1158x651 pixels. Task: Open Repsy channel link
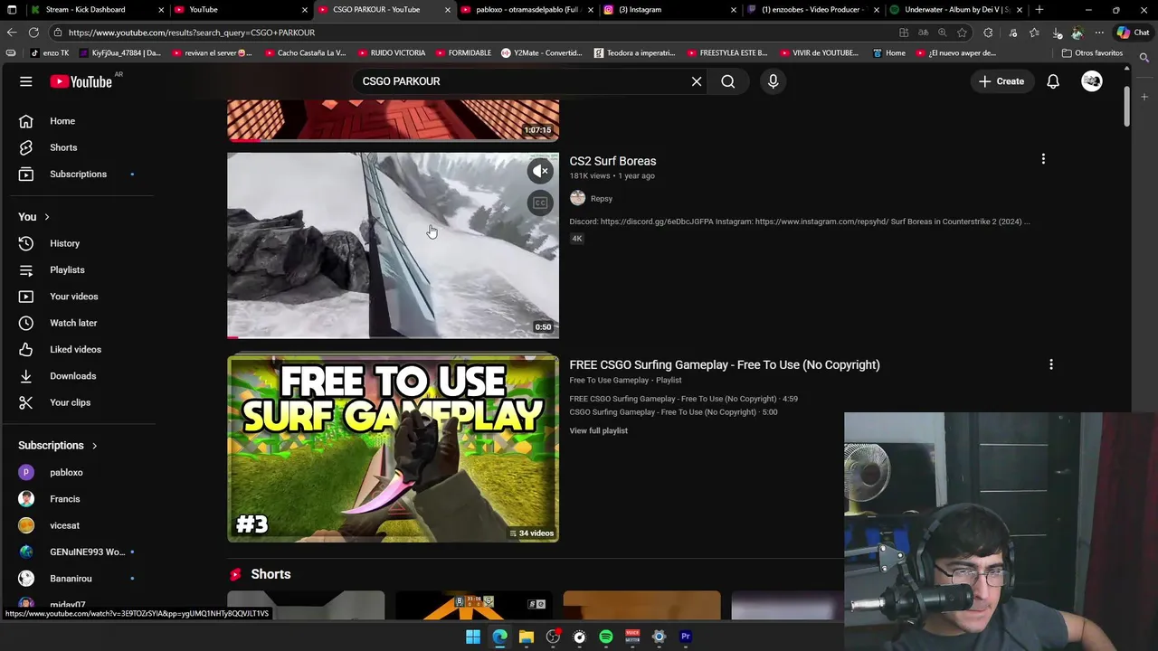601,198
